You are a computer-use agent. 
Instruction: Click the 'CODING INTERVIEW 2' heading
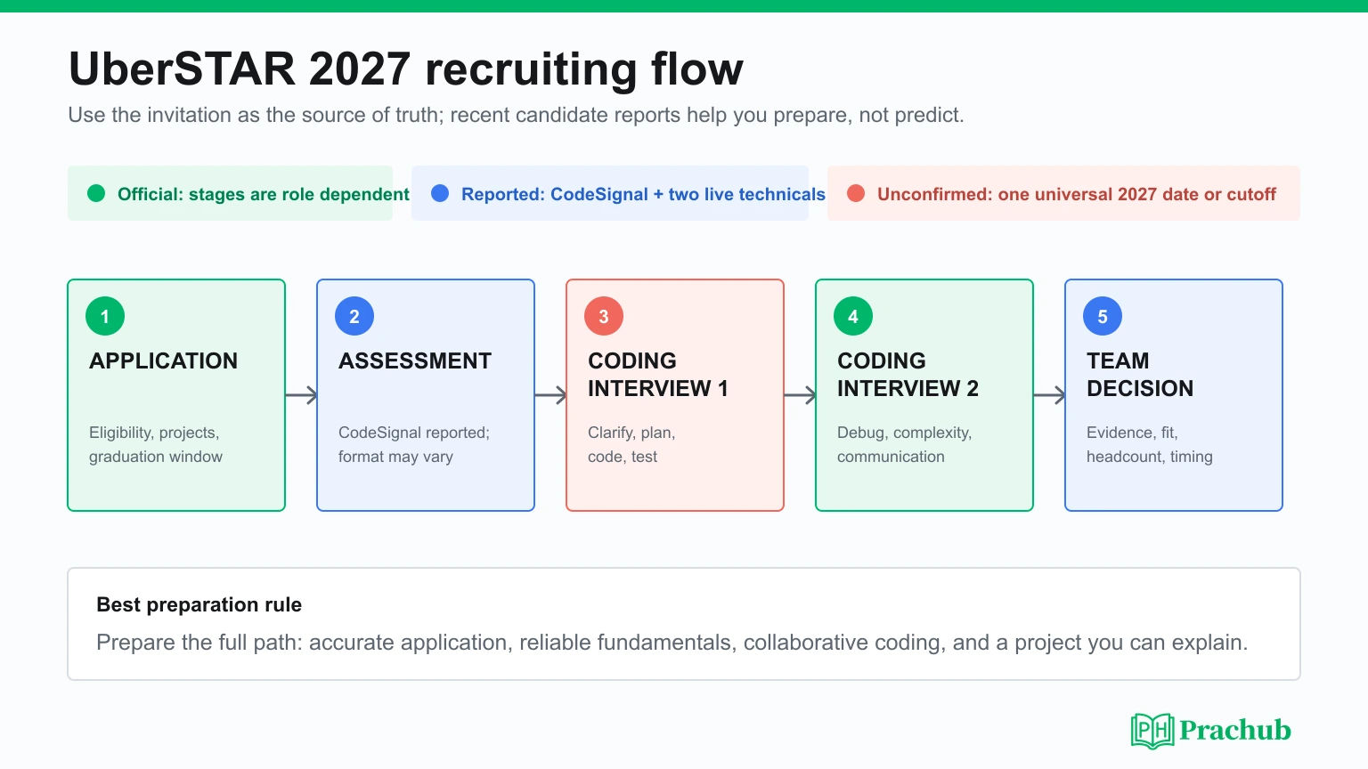[908, 375]
